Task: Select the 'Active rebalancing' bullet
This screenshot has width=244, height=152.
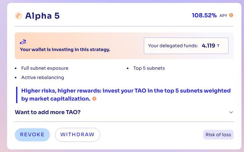Action: coord(42,77)
